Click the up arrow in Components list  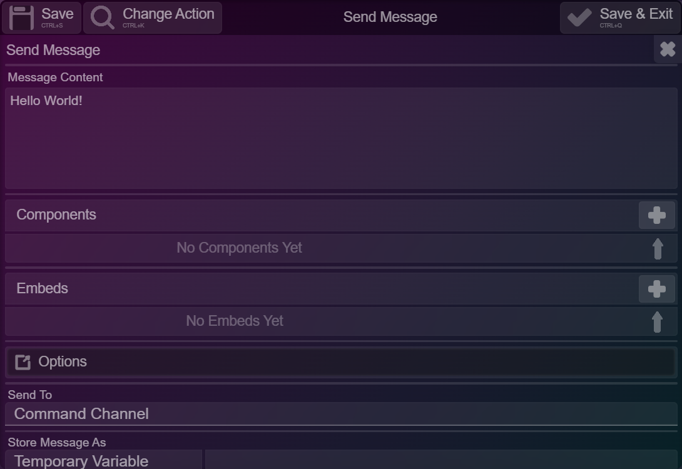pos(657,249)
